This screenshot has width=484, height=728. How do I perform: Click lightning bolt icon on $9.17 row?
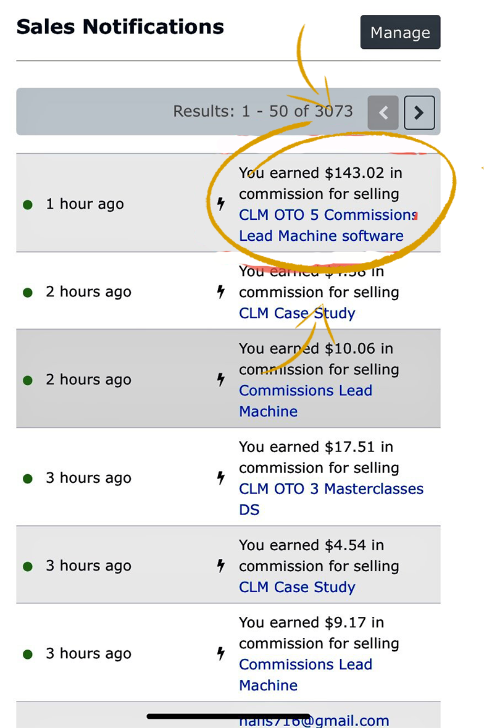[x=220, y=653]
